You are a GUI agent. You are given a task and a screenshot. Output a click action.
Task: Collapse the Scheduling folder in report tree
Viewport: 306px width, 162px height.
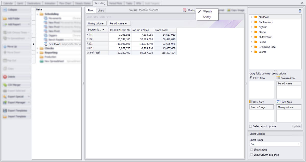(37, 14)
